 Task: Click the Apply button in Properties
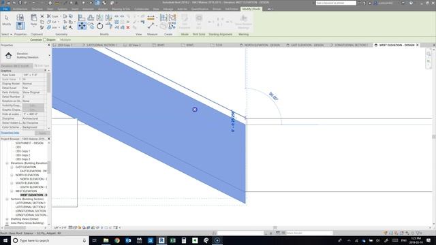click(42, 133)
